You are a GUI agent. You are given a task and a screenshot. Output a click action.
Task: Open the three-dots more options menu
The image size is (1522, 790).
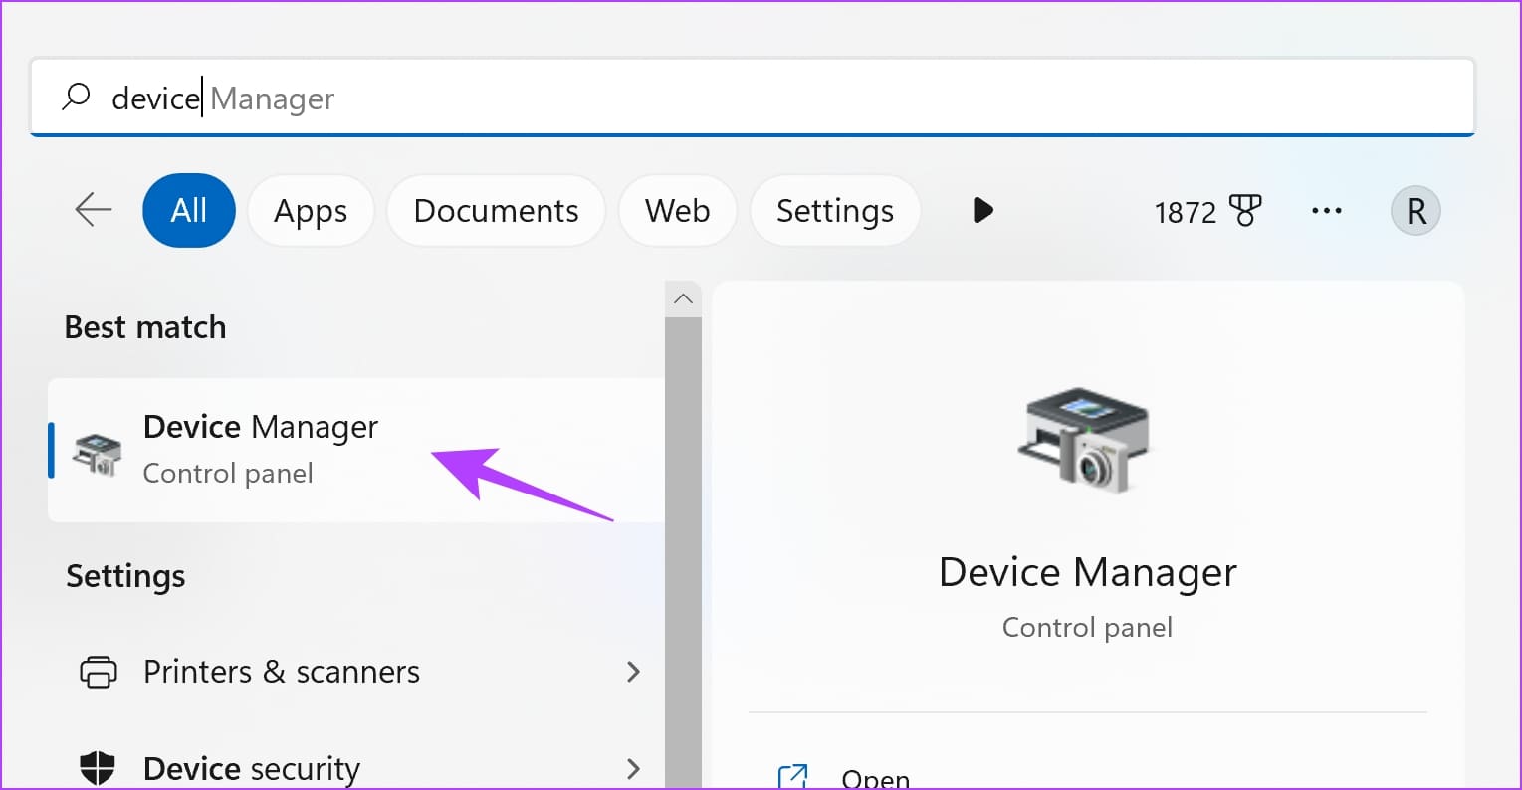pyautogui.click(x=1326, y=211)
